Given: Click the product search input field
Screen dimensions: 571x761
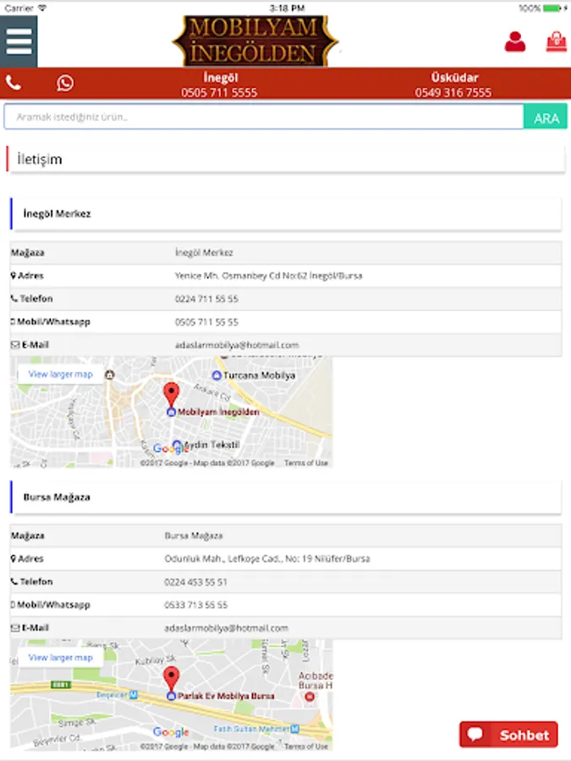Looking at the screenshot, I should pos(264,117).
